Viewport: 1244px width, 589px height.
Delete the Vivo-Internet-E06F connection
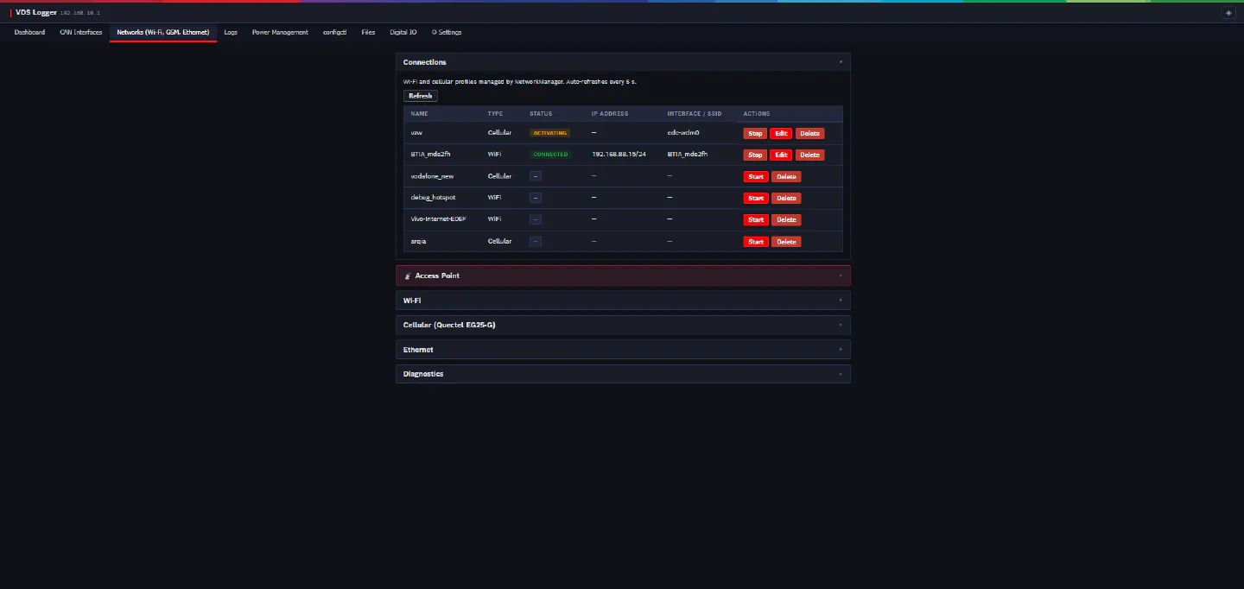pos(786,219)
